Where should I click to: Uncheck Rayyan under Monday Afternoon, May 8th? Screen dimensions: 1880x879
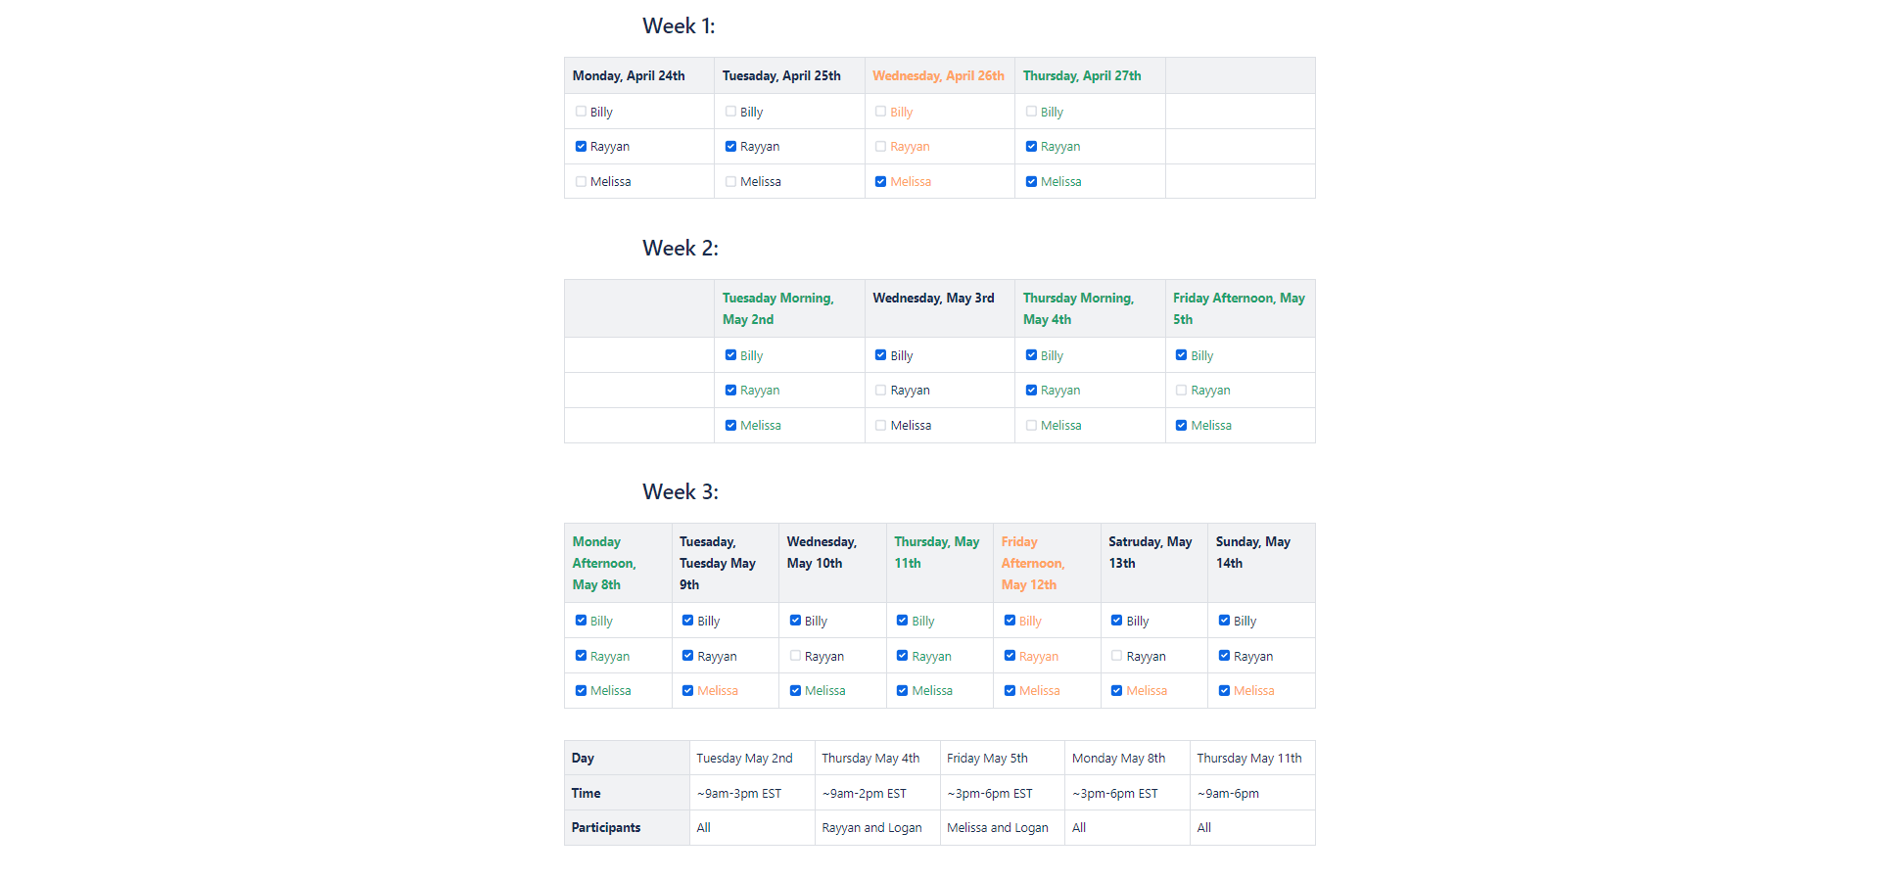click(x=581, y=656)
